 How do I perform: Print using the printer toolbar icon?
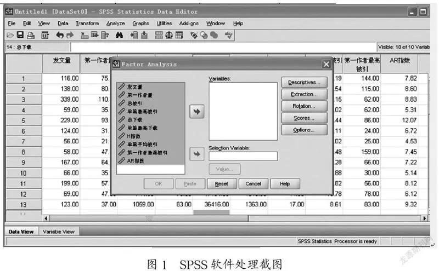coord(31,35)
